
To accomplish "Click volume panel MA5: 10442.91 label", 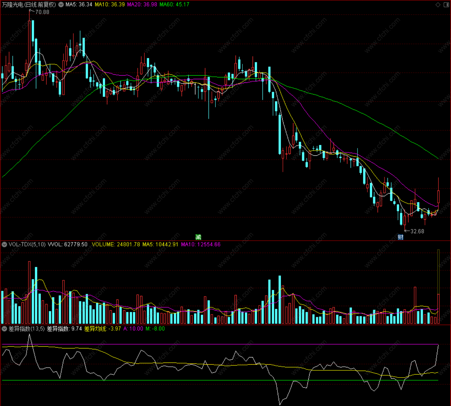I will (160, 245).
